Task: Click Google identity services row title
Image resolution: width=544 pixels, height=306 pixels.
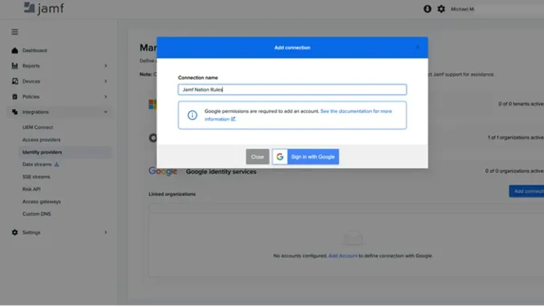Action: click(221, 172)
